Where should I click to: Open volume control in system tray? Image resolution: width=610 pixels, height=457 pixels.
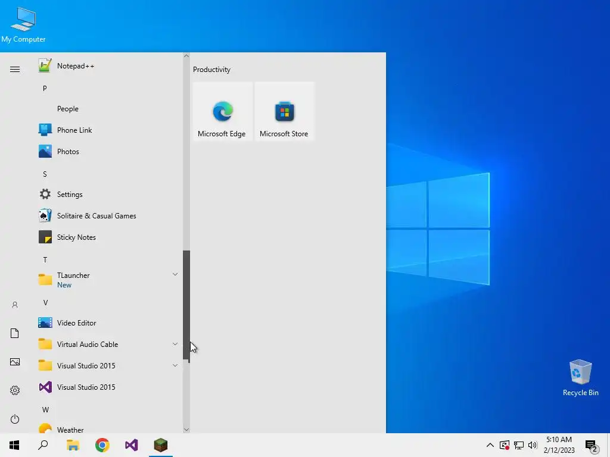[533, 445]
